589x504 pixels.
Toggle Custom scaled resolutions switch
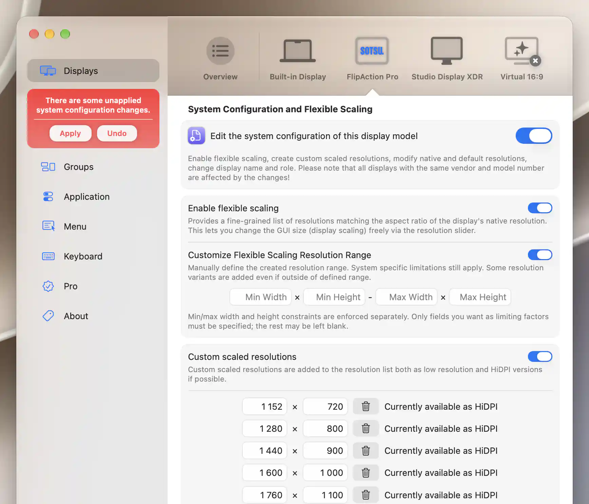point(540,356)
